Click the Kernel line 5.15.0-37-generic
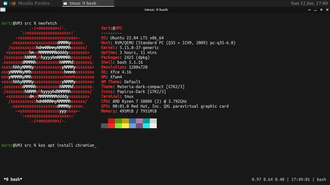This screenshot has width=330, height=185. tap(130, 48)
